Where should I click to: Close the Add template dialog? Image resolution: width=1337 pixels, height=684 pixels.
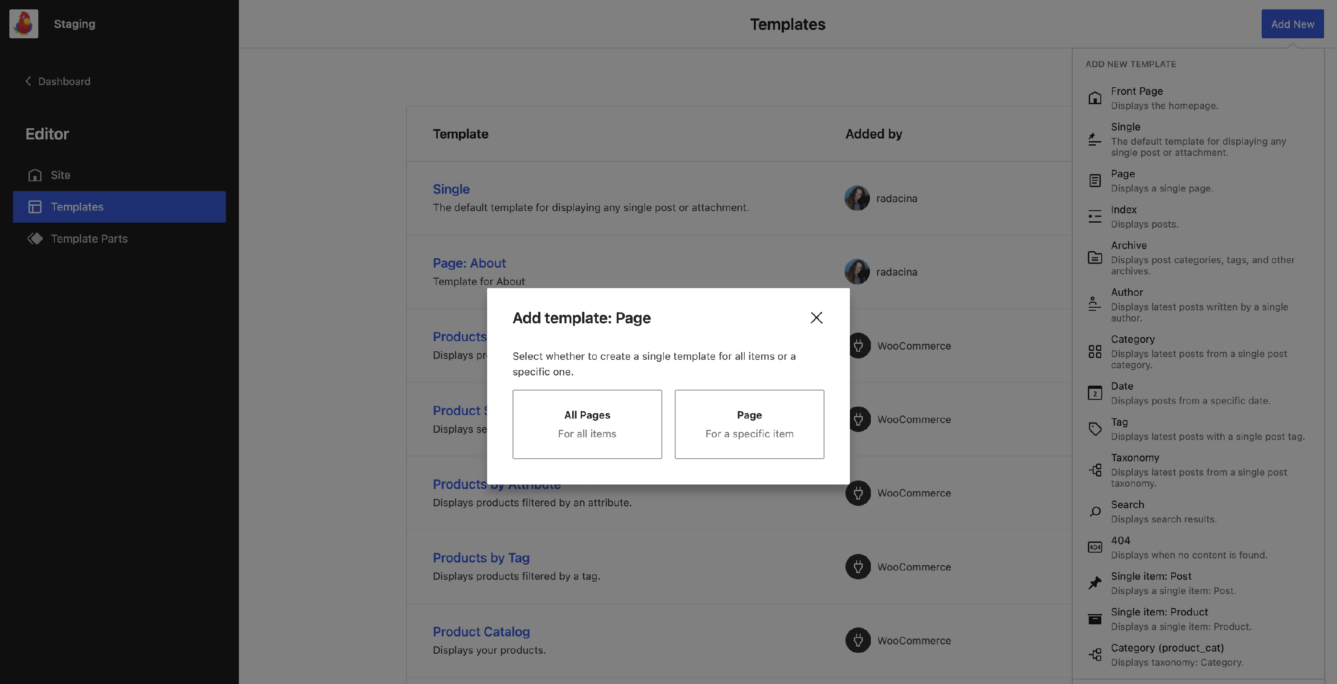click(x=816, y=318)
